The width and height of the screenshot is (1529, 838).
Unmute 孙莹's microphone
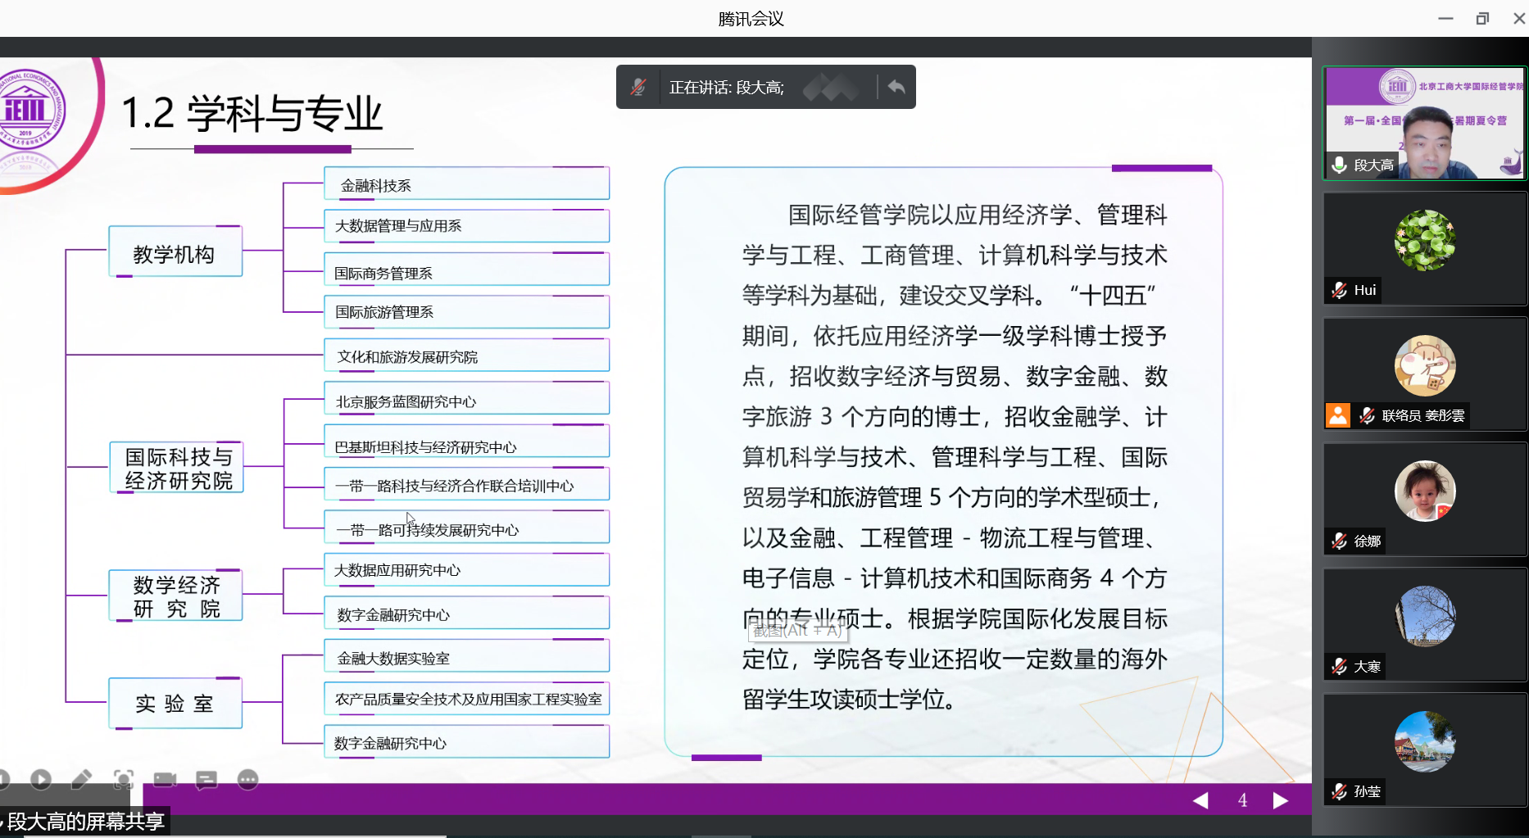[x=1338, y=791]
